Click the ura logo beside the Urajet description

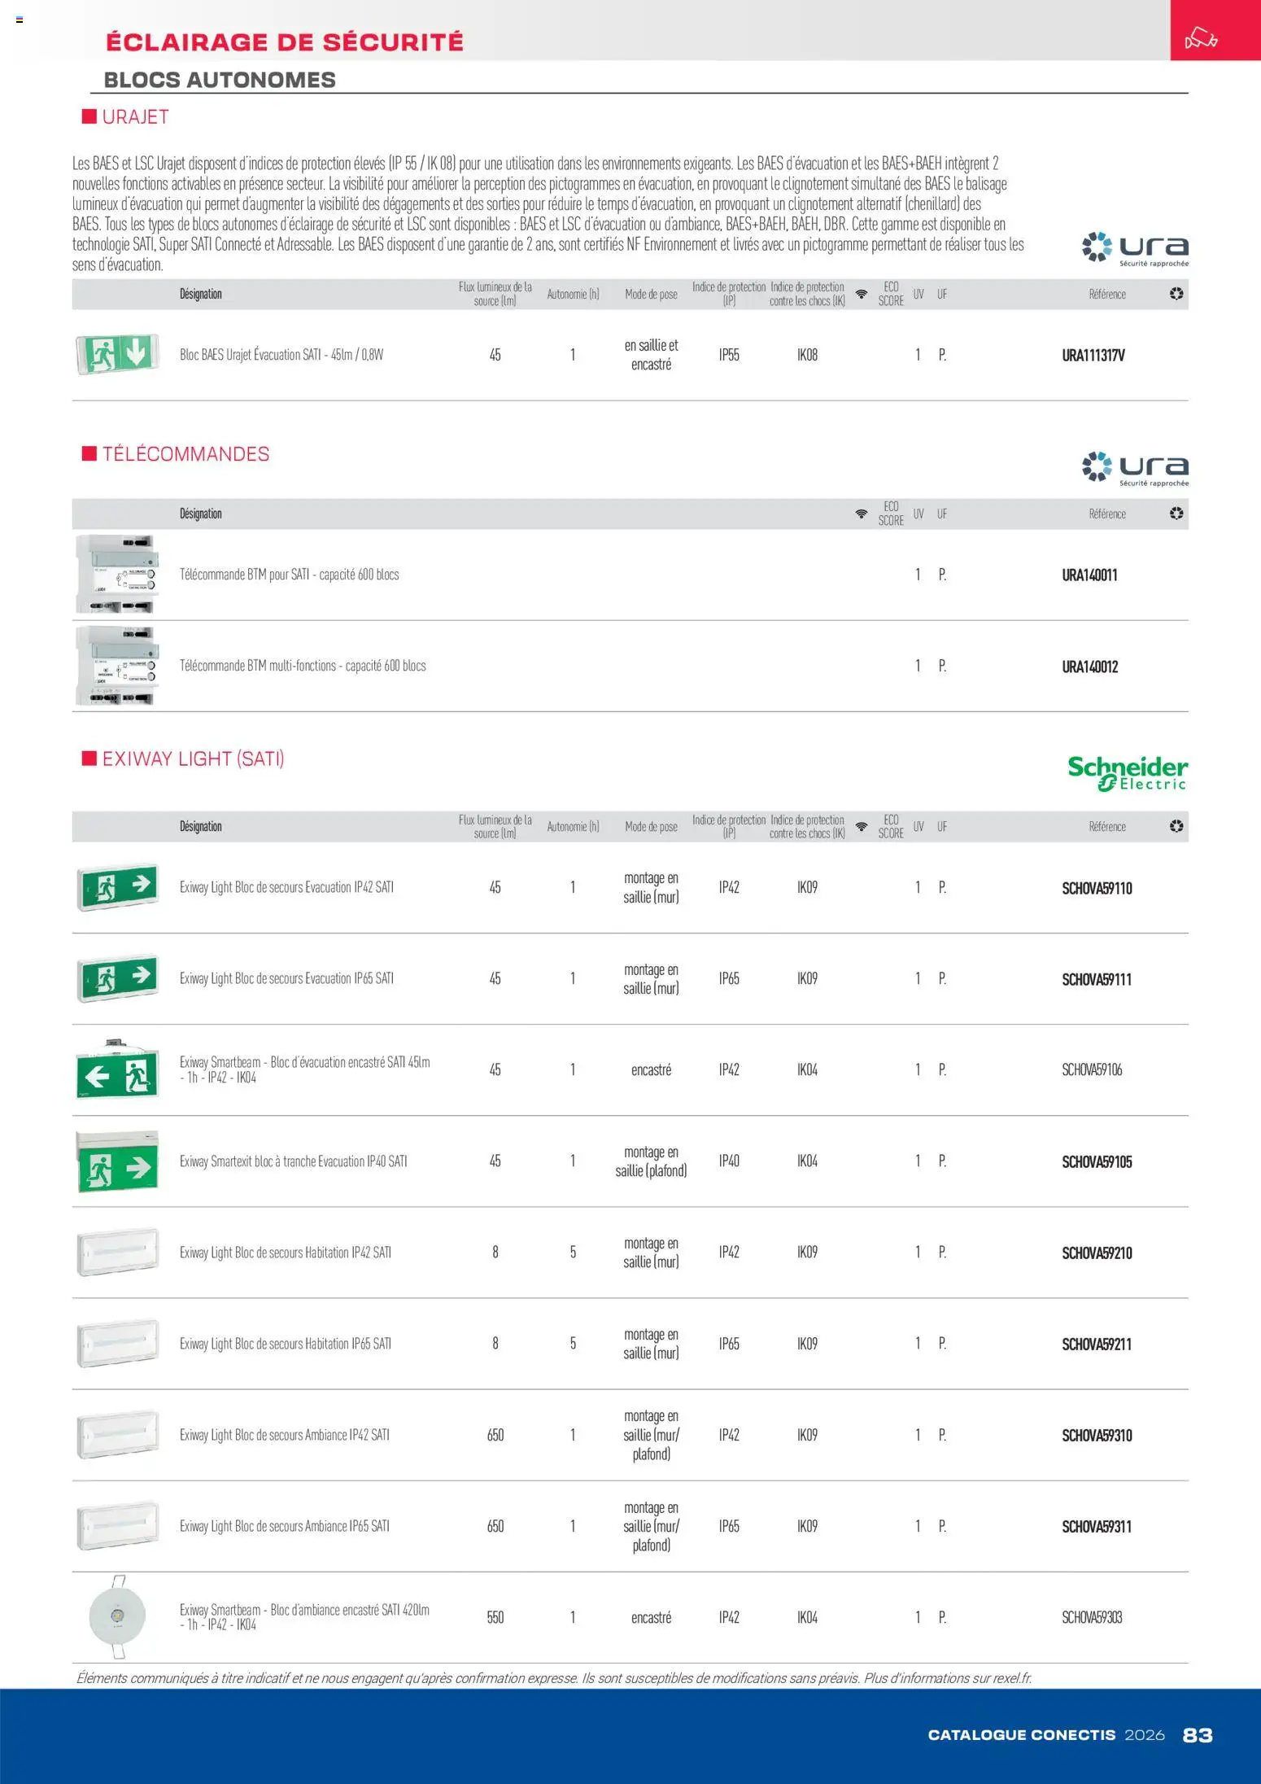pos(1135,248)
